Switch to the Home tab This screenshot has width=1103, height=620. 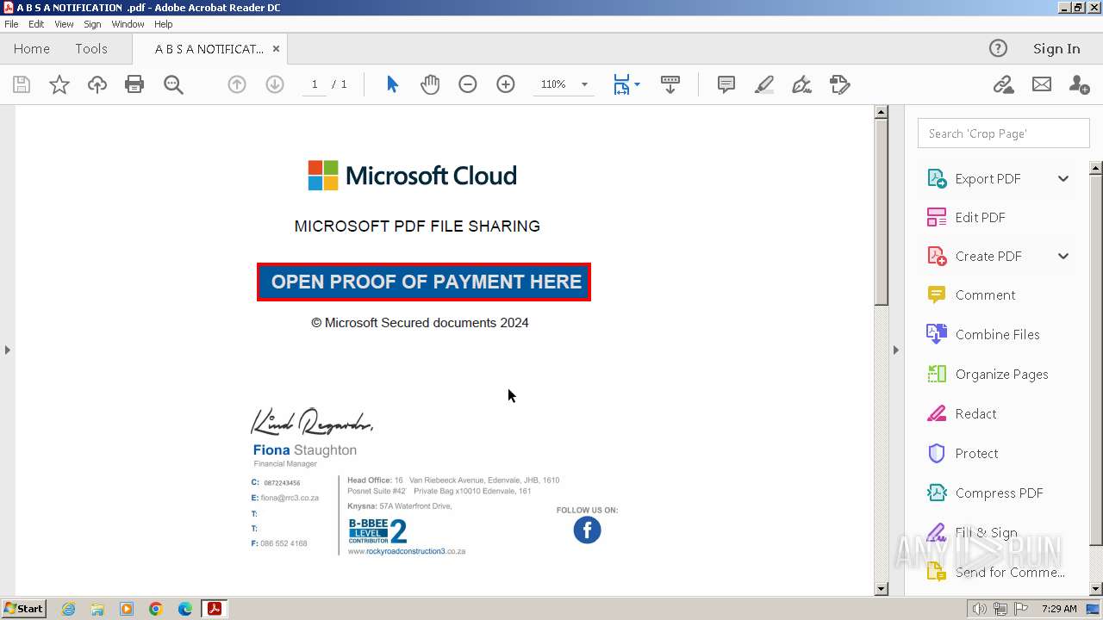[x=32, y=48]
